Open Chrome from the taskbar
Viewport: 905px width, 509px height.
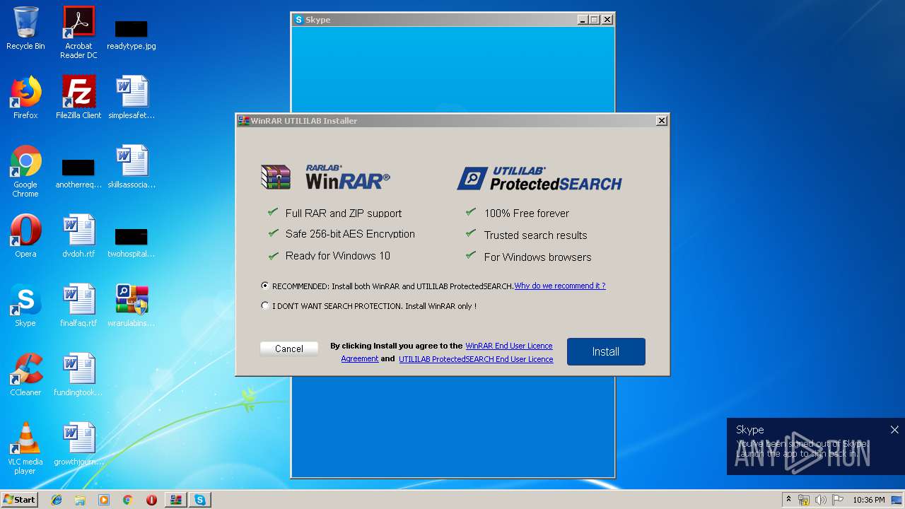click(x=127, y=500)
